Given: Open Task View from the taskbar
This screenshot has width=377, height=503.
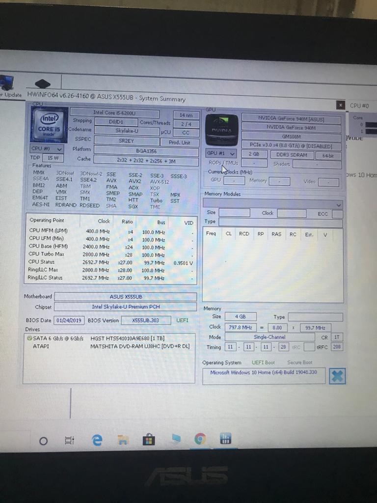Looking at the screenshot, I should point(70,441).
